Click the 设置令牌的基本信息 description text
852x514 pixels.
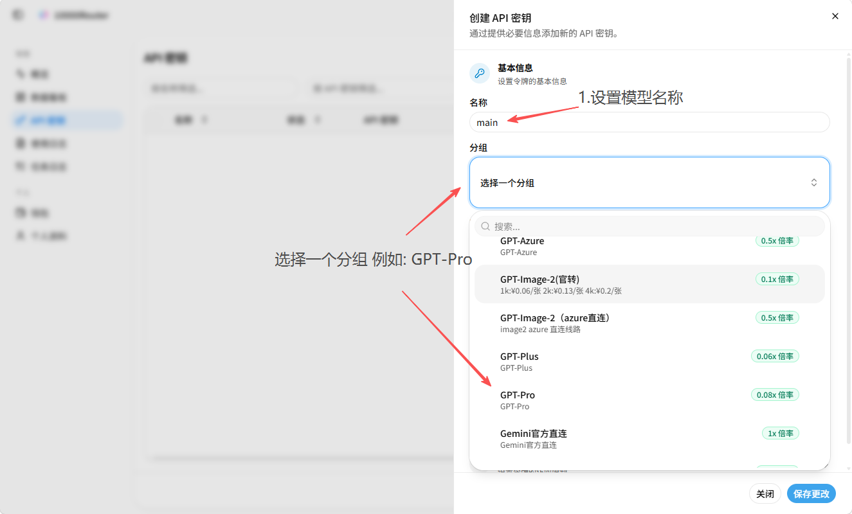coord(532,82)
